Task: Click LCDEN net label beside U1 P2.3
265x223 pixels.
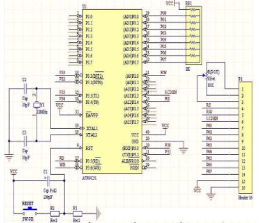Action: point(170,92)
